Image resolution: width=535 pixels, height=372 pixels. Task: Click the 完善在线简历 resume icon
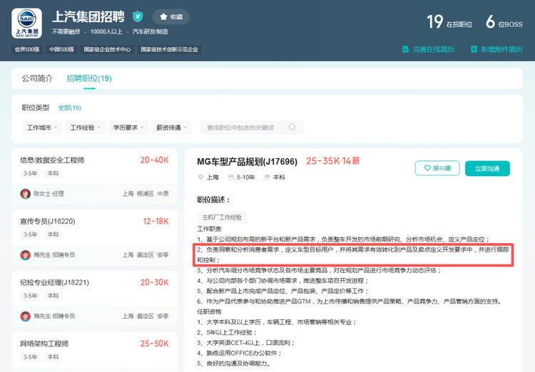click(x=407, y=49)
